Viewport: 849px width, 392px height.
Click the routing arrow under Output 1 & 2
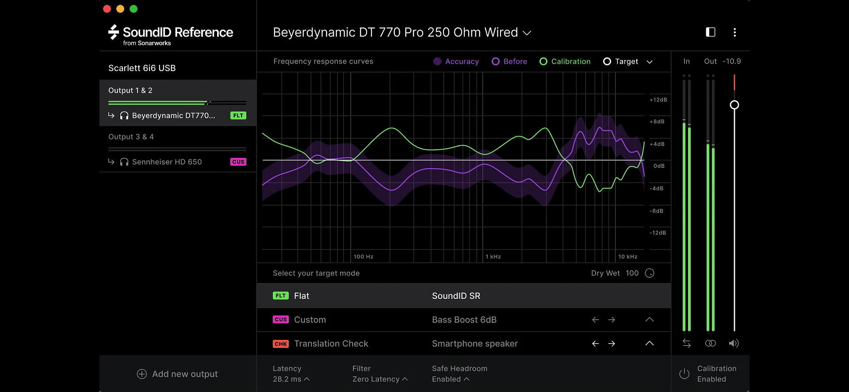pyautogui.click(x=111, y=115)
